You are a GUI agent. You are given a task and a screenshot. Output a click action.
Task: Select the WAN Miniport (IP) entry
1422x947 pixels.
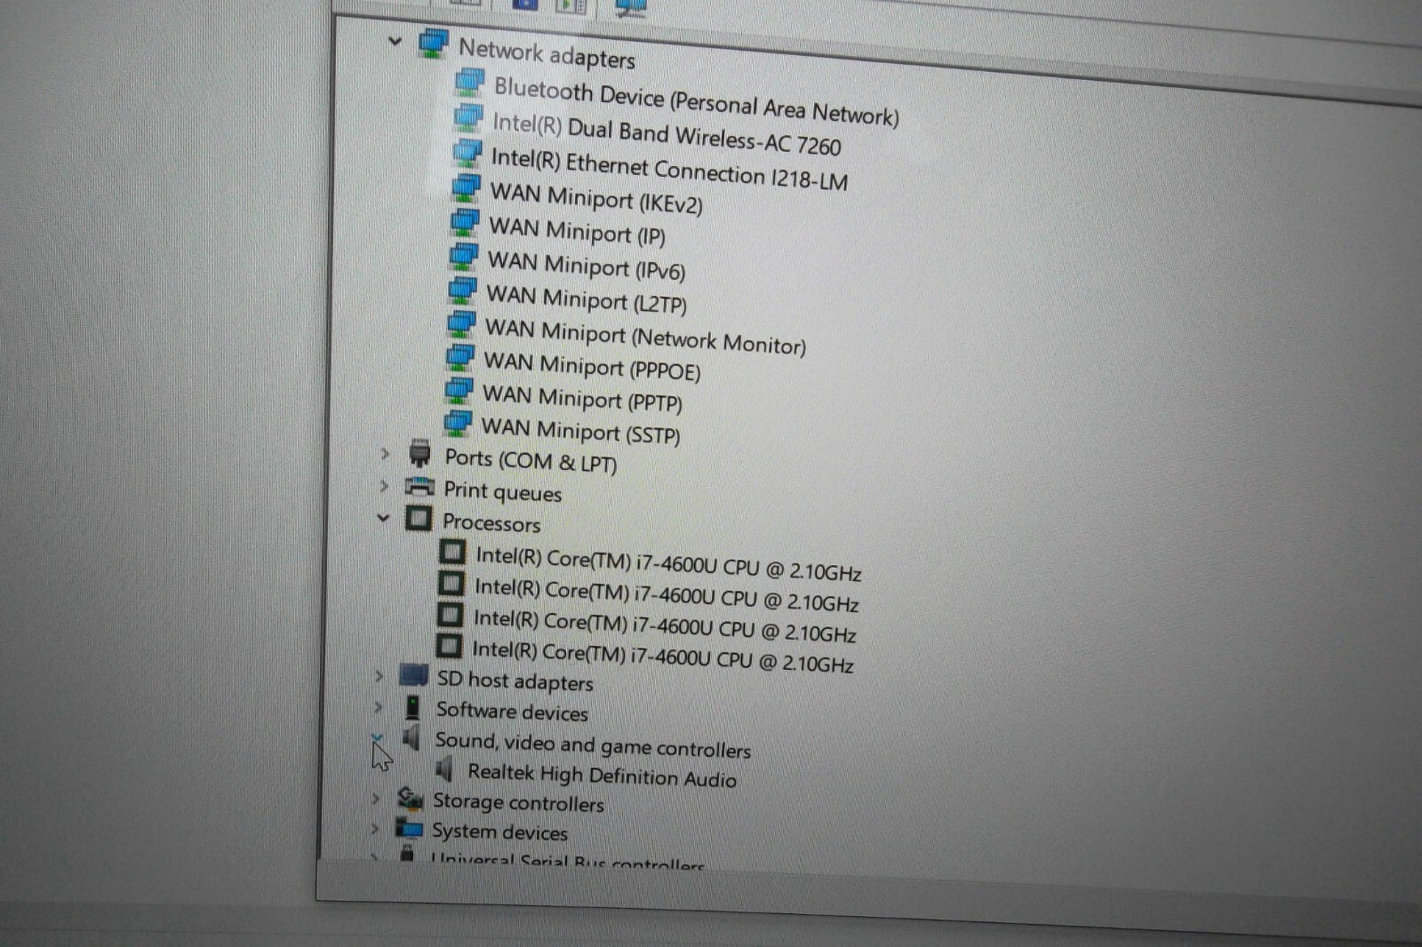click(577, 231)
